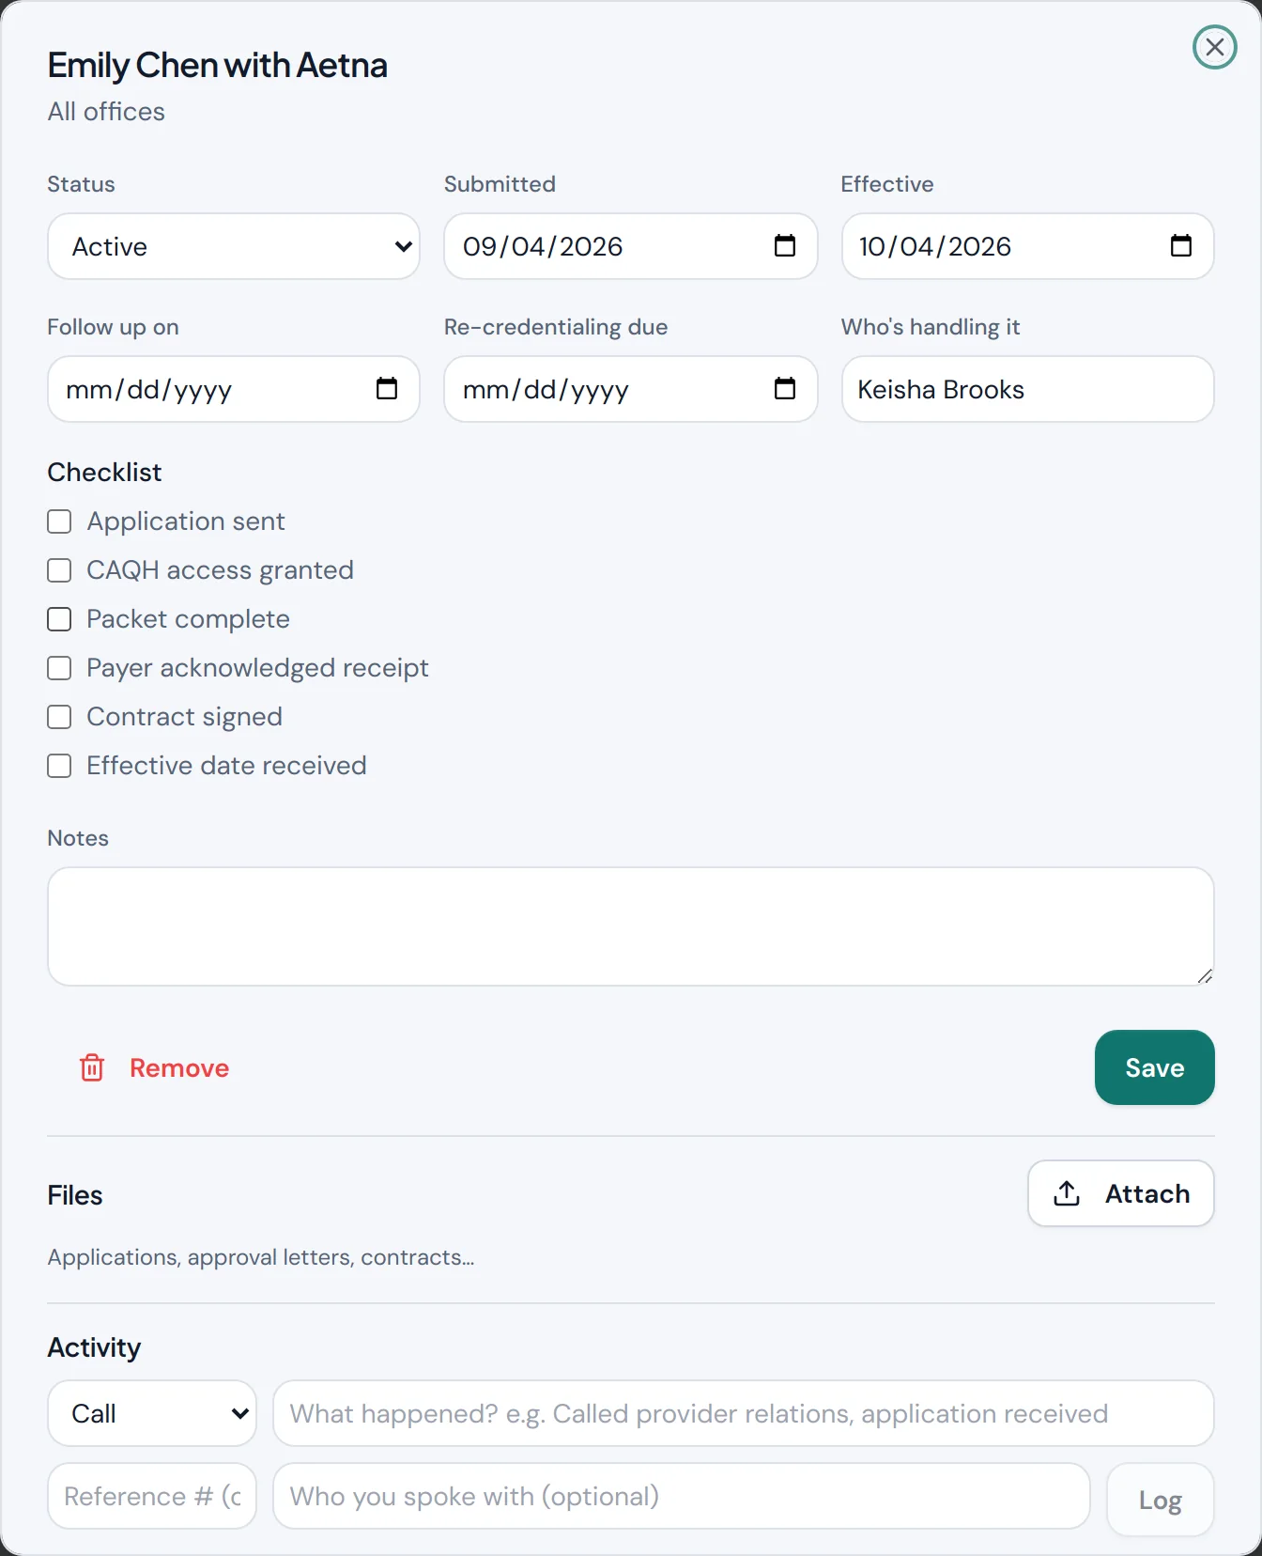Click the Submitted date field 09/04/2026
Viewport: 1262px width, 1556px height.
click(x=631, y=246)
